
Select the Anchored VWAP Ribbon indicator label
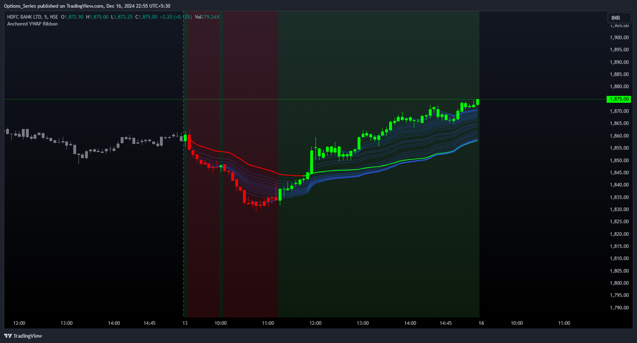coord(32,24)
